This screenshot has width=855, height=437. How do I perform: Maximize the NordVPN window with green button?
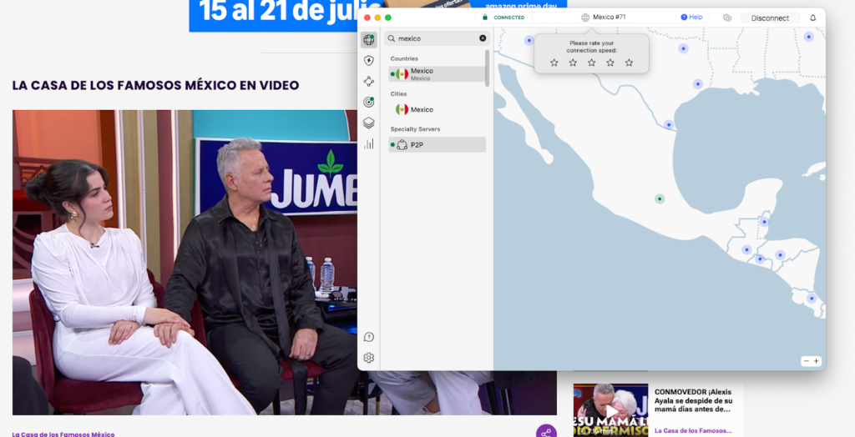[387, 18]
